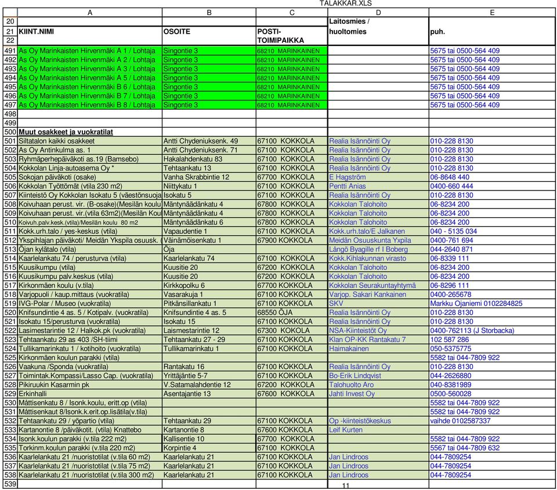The image size is (557, 490).
Task: Click cell 'Vaakuna /Sponda (vuokratila)'
Action: 90,367
